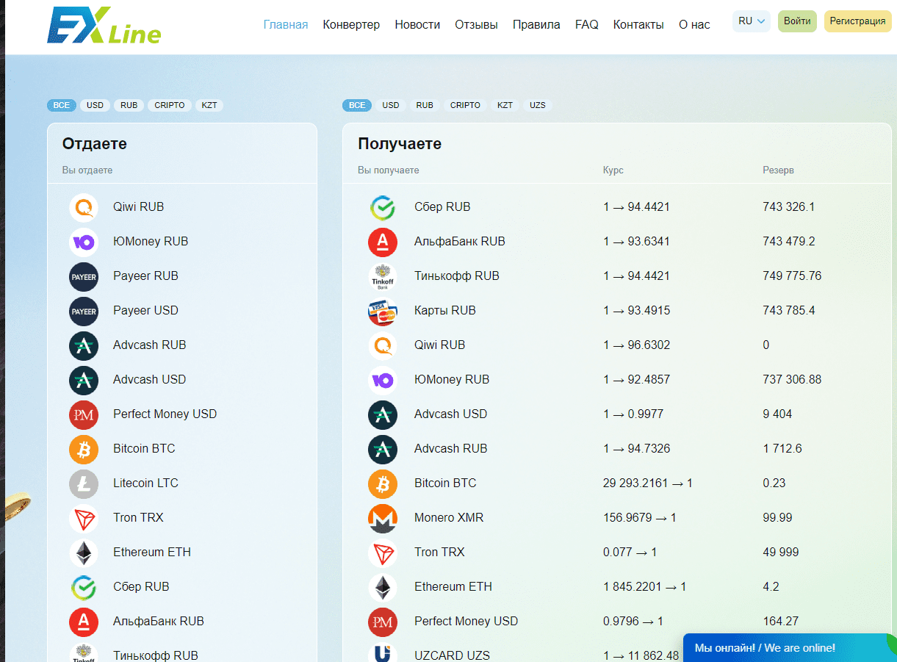Filter Получаете list by RUB
Viewport: 897px width, 662px height.
coord(425,105)
